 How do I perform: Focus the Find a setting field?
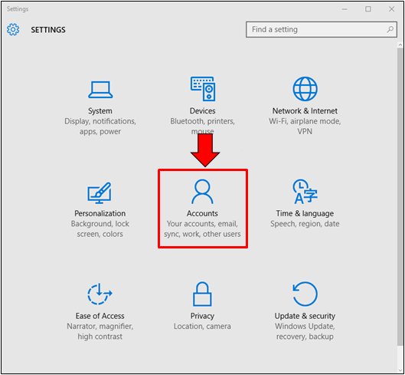[x=322, y=29]
